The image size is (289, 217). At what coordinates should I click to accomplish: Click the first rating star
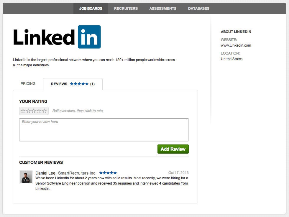[x=23, y=111]
